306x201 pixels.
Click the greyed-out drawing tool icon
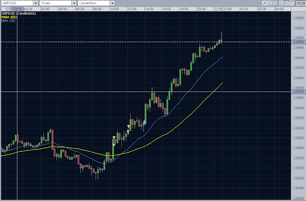[275, 3]
